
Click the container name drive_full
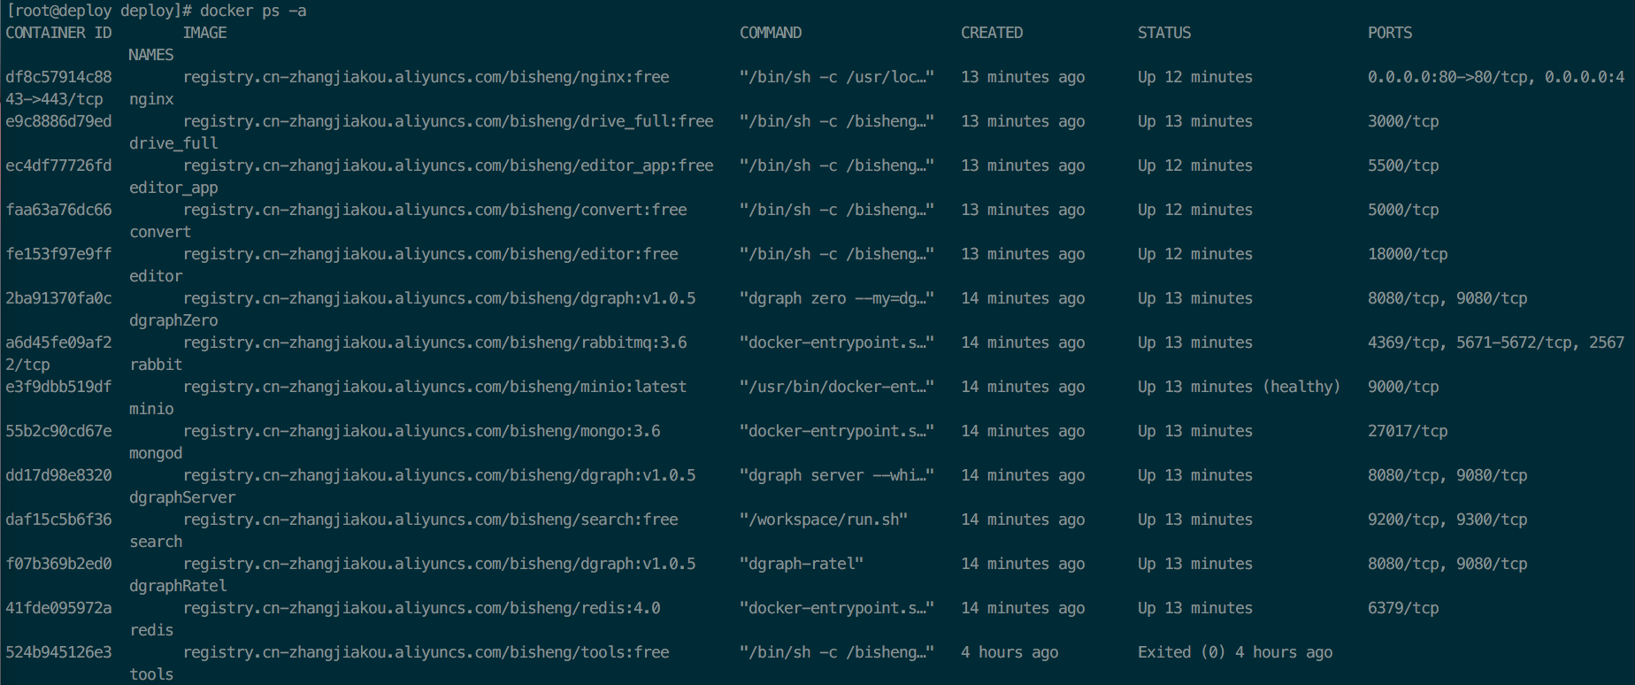pyautogui.click(x=173, y=143)
